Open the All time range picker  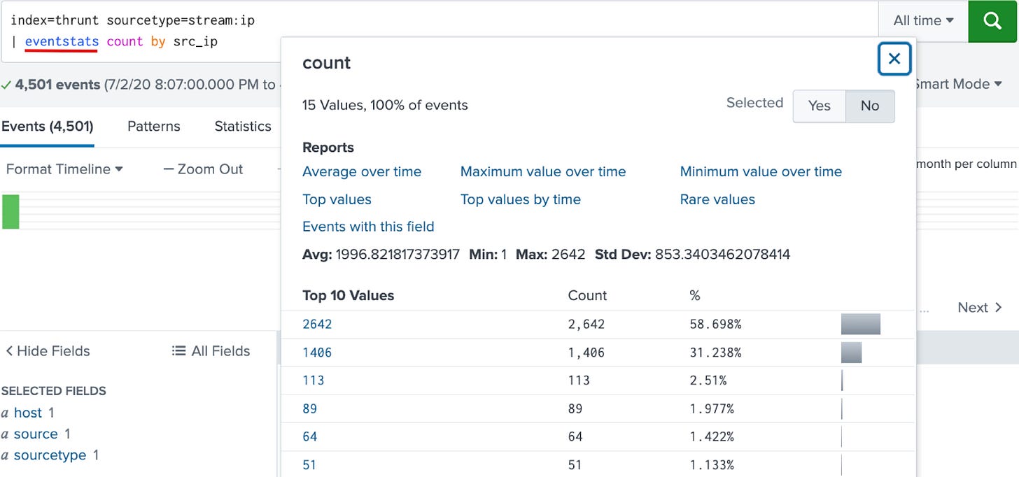(x=923, y=21)
